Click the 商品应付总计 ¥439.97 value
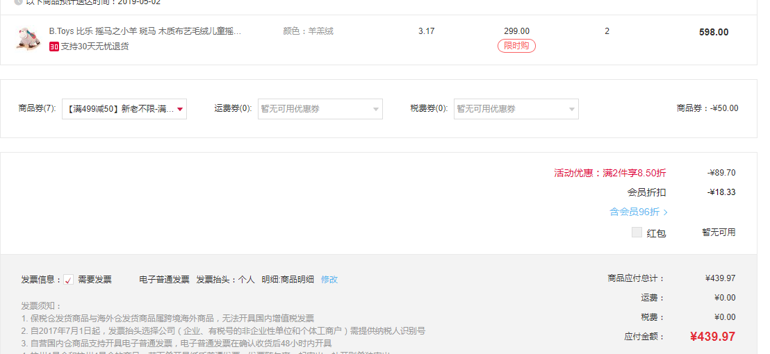 click(x=721, y=278)
